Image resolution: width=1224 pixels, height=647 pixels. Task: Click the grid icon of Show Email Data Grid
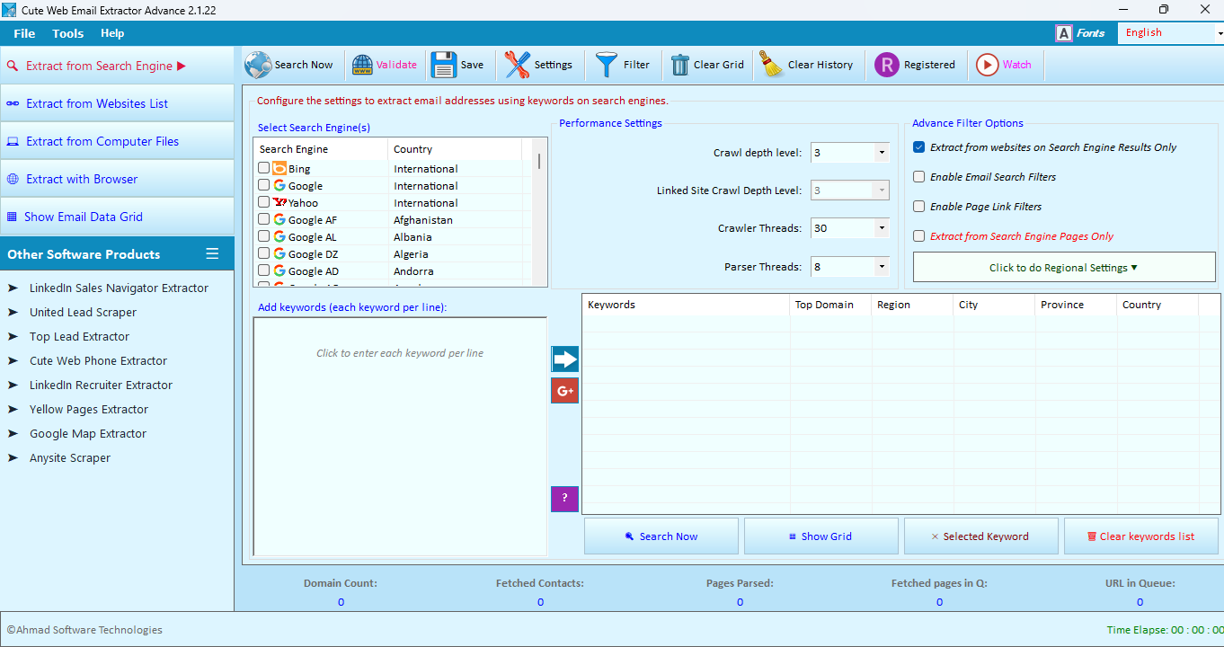pyautogui.click(x=13, y=217)
